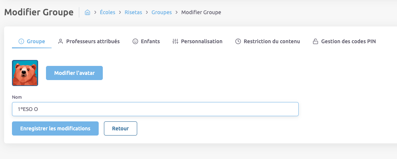The image size is (397, 159).
Task: Switch to Gestion des codes PIN tab
Action: click(x=348, y=41)
